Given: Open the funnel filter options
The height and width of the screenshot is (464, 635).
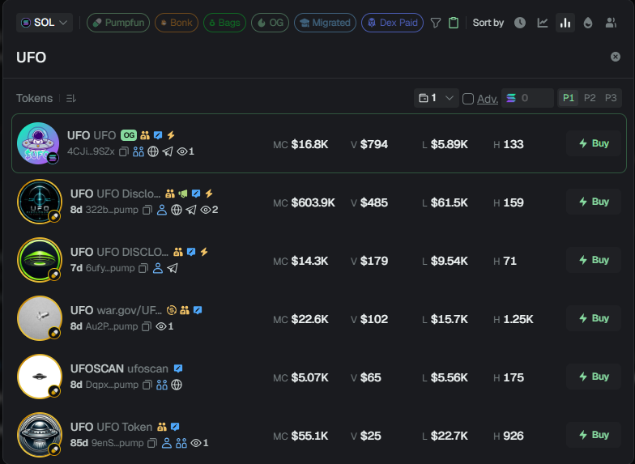Looking at the screenshot, I should point(436,23).
